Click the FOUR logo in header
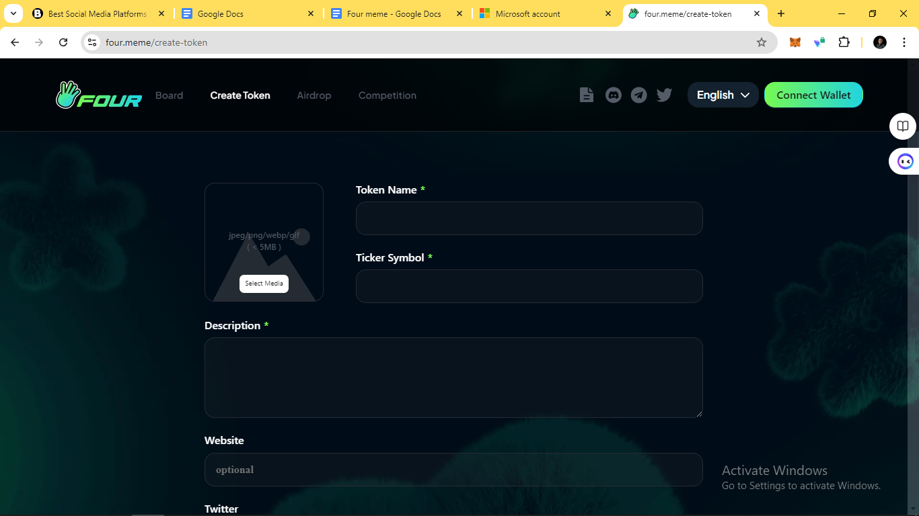The height and width of the screenshot is (516, 919). point(99,95)
